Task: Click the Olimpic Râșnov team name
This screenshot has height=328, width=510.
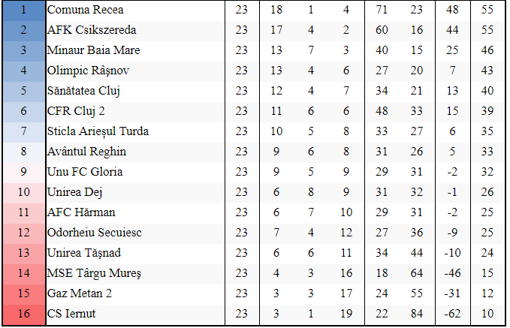Action: tap(89, 71)
